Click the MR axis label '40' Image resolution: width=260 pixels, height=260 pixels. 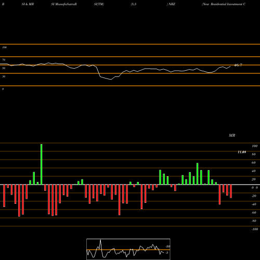point(254,171)
